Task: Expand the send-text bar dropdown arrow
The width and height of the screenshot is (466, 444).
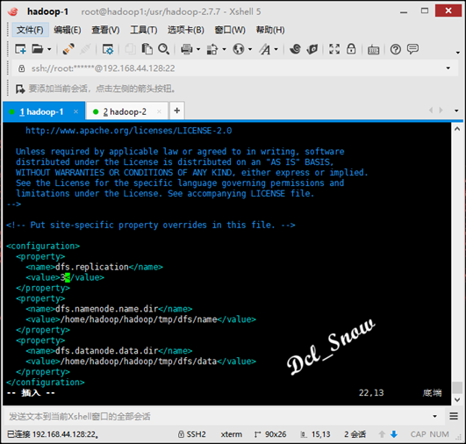Action: (x=434, y=416)
